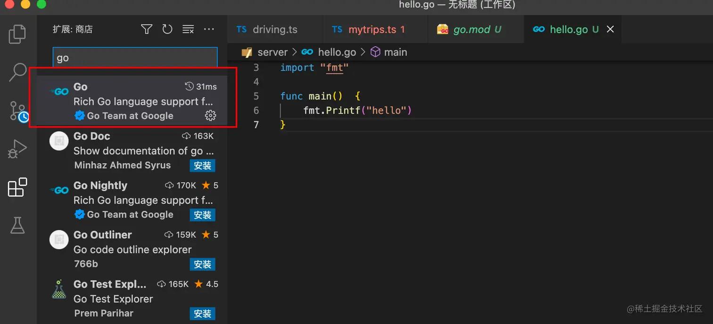Click Go Nightly five star rating
Viewport: 713px width, 324px height.
tap(209, 186)
